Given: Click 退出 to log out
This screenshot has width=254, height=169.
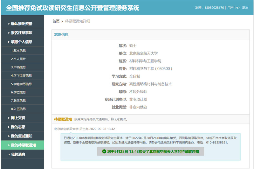Looking at the screenshot, I should (245, 8).
